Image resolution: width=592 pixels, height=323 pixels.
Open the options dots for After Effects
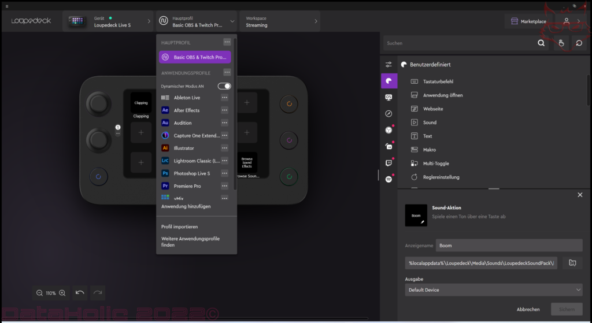coord(225,110)
